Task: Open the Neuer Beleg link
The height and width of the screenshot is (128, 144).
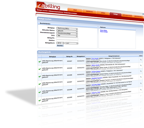Action: coord(103,30)
